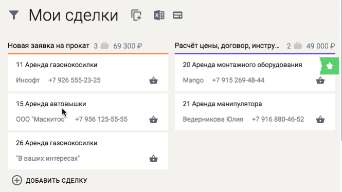Screen dimensions: 342x192
Task: Click briefcase icon in Расчёт цены column header
Action: point(297,46)
